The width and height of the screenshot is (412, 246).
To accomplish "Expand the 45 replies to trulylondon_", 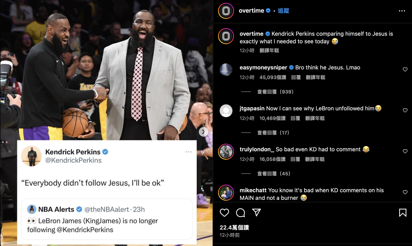I will click(x=274, y=174).
